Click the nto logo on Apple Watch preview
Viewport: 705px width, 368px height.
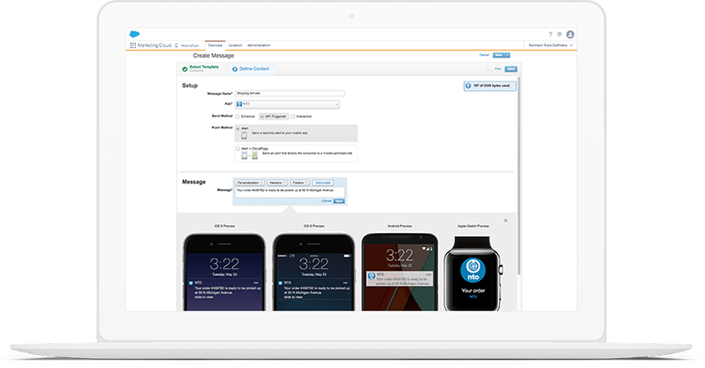[473, 271]
